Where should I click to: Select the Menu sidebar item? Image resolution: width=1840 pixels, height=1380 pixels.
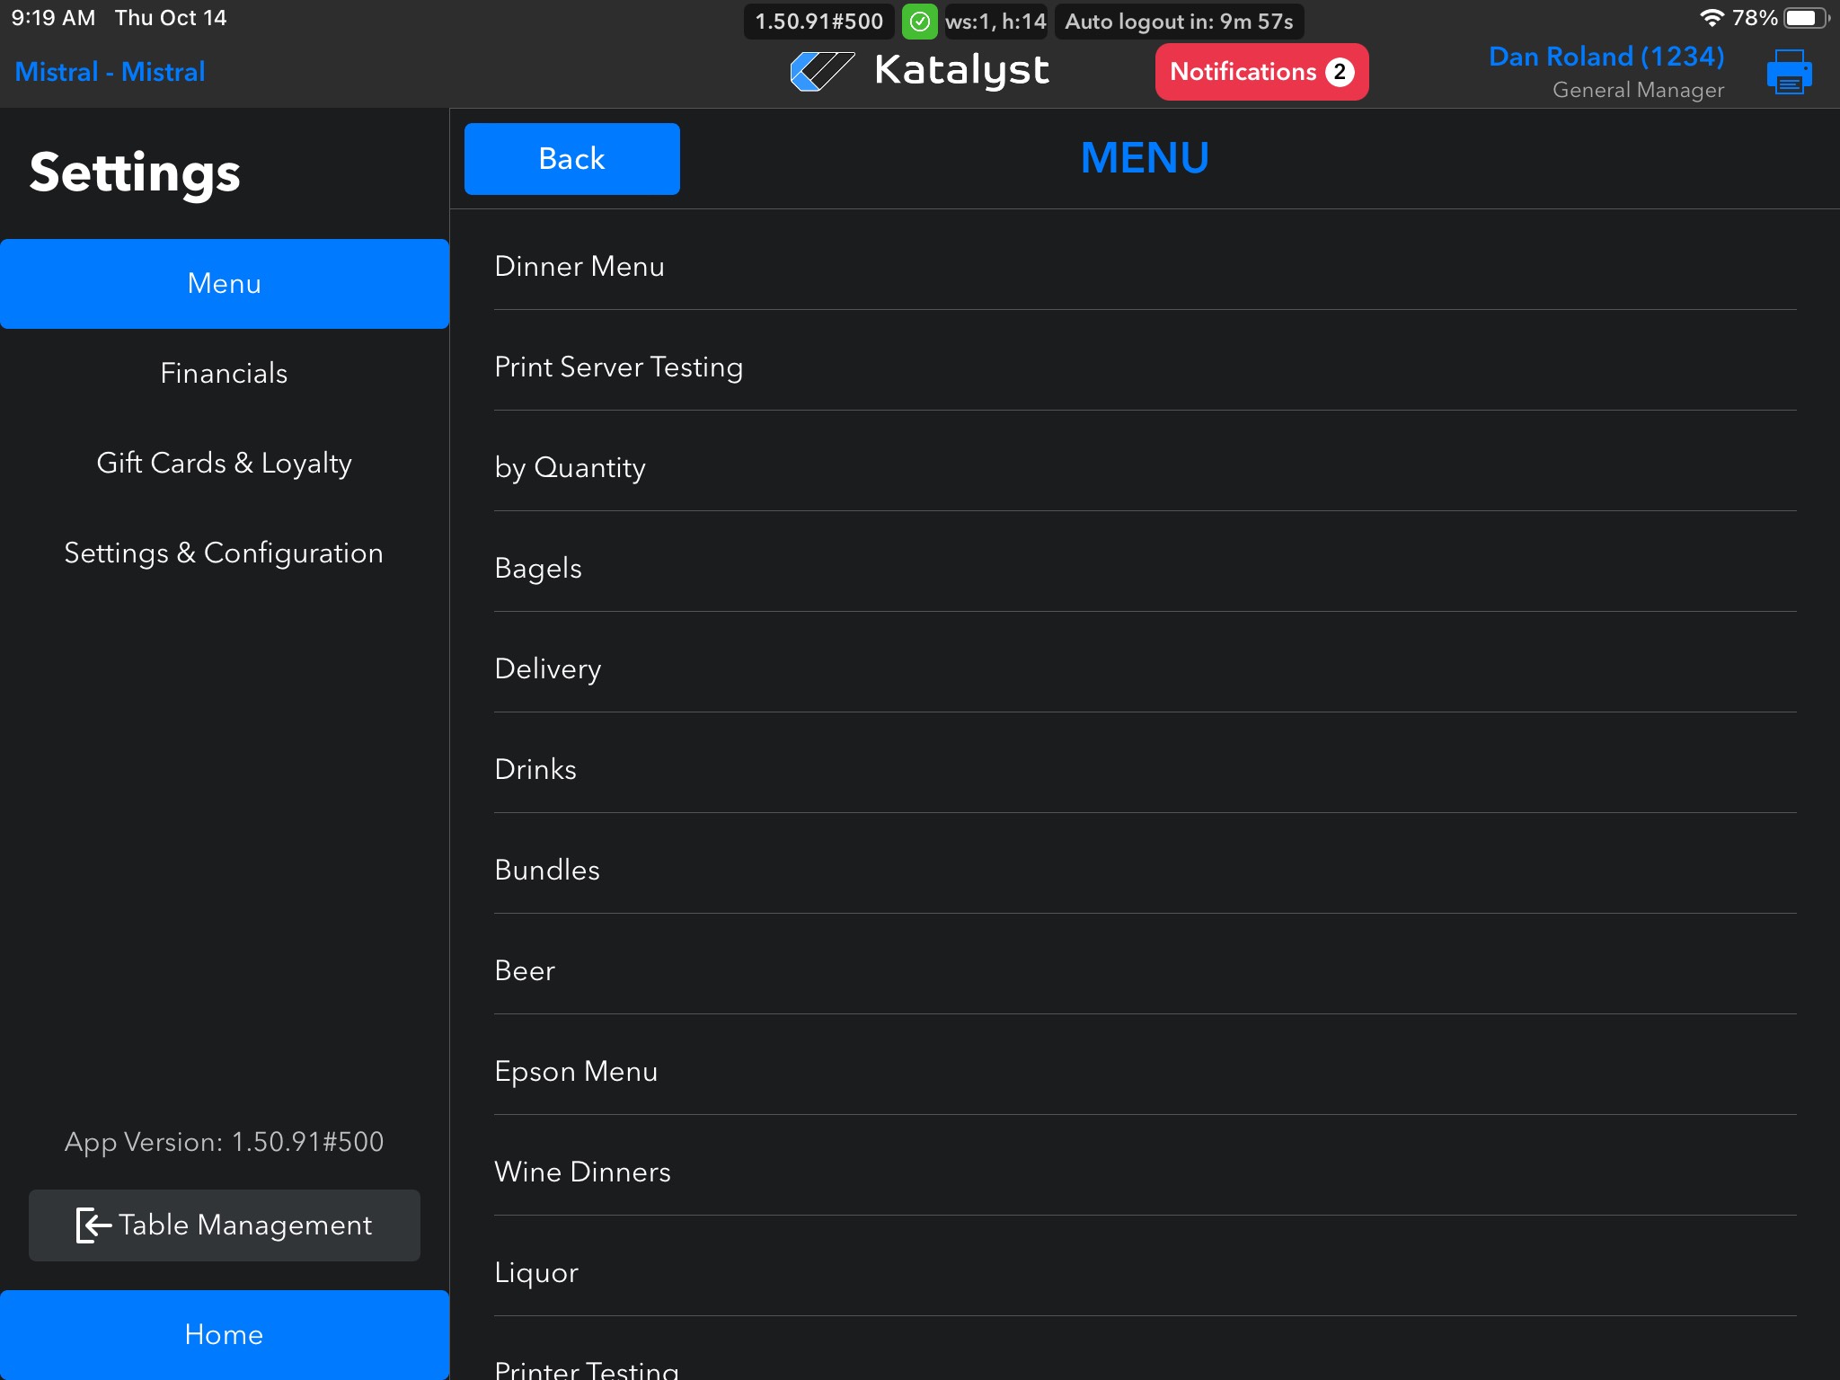224,283
